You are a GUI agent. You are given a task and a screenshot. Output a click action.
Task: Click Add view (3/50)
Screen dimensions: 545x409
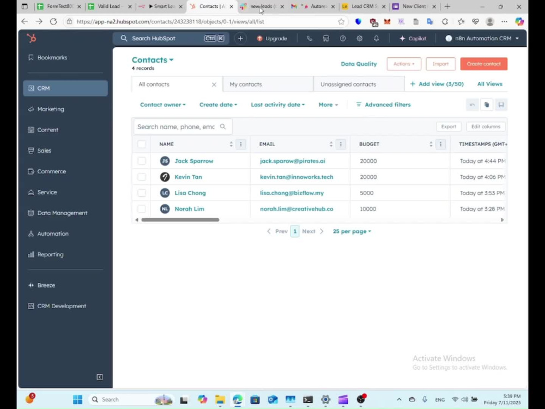coord(437,84)
